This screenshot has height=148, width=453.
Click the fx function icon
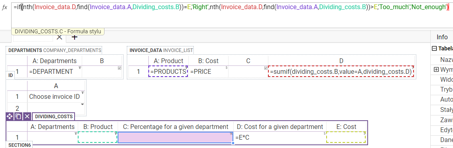click(x=4, y=8)
